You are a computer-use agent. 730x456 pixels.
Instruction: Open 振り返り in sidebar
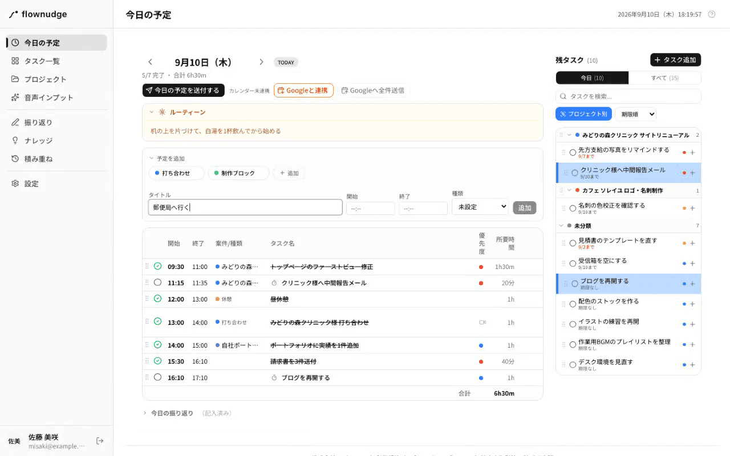click(x=56, y=123)
